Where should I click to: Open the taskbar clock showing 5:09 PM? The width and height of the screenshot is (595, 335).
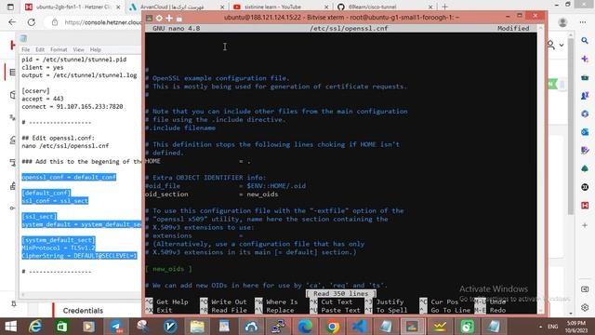point(576,327)
